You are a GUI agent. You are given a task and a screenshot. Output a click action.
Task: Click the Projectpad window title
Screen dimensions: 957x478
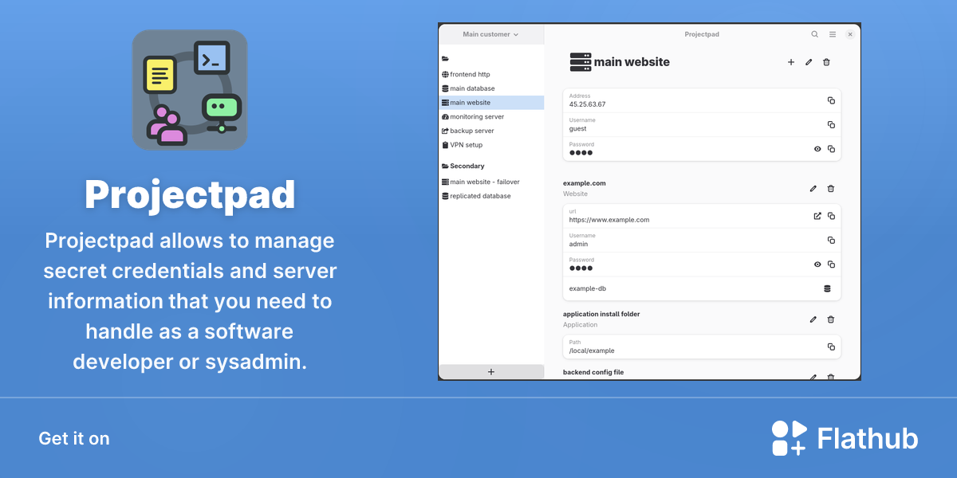[702, 34]
